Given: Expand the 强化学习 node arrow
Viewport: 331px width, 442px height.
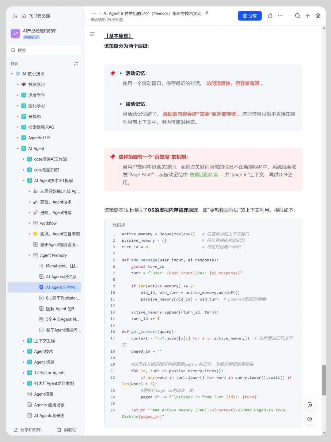Looking at the screenshot, I should point(17,106).
